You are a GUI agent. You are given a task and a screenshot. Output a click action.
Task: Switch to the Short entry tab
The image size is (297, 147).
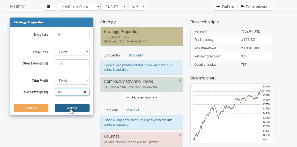pos(136,55)
